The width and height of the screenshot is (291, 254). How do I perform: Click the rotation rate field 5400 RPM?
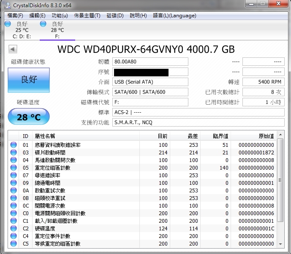(x=264, y=82)
